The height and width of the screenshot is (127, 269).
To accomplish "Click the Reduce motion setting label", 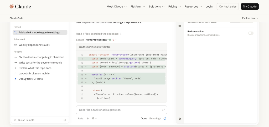I will click(x=195, y=32).
